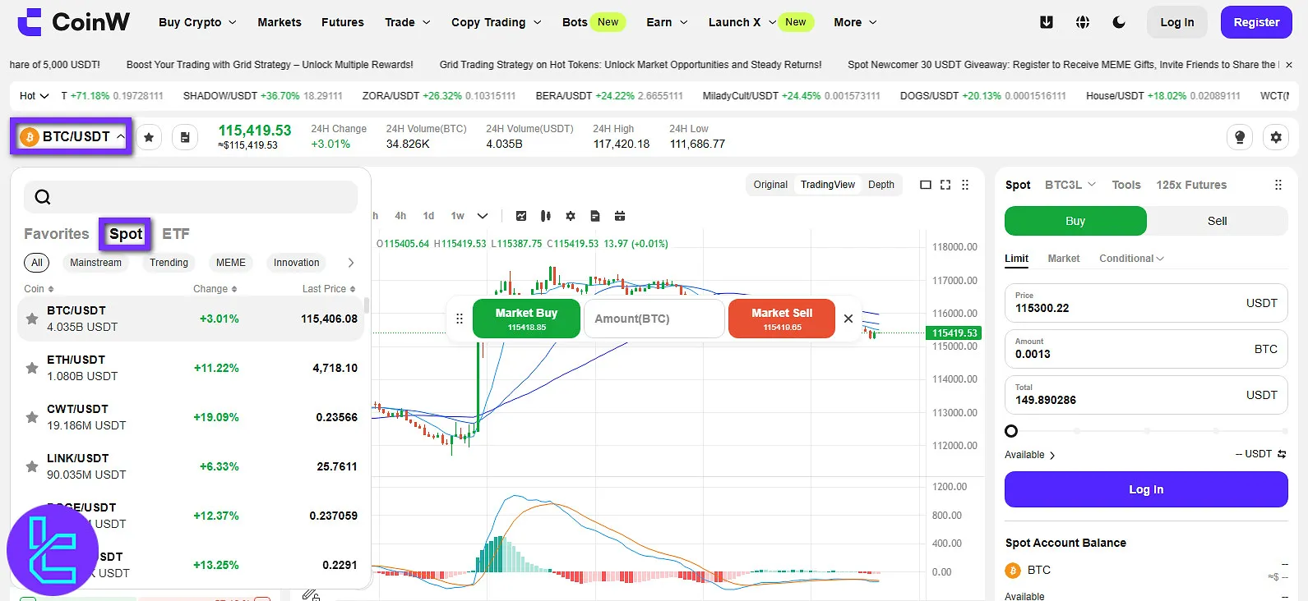Viewport: 1308px width, 601px height.
Task: Switch to ETF tab
Action: pos(175,234)
